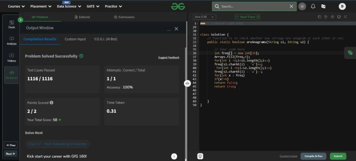Toggle the light/dark theme button
The height and width of the screenshot is (161, 356).
(302, 6)
